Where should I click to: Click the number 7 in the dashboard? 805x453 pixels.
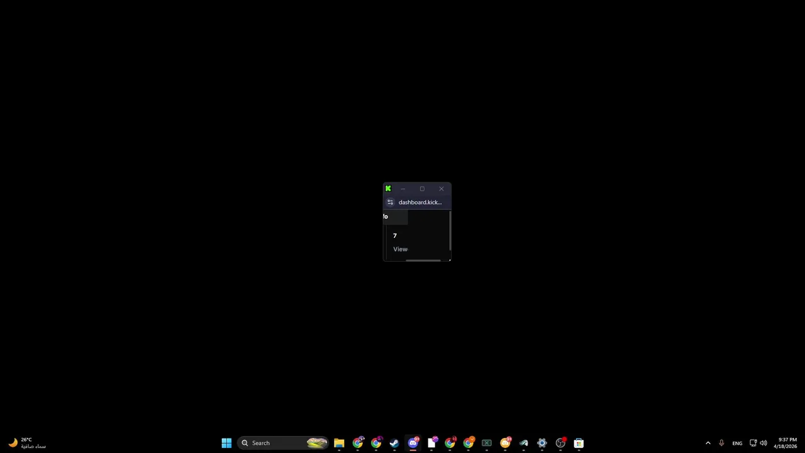pos(395,235)
